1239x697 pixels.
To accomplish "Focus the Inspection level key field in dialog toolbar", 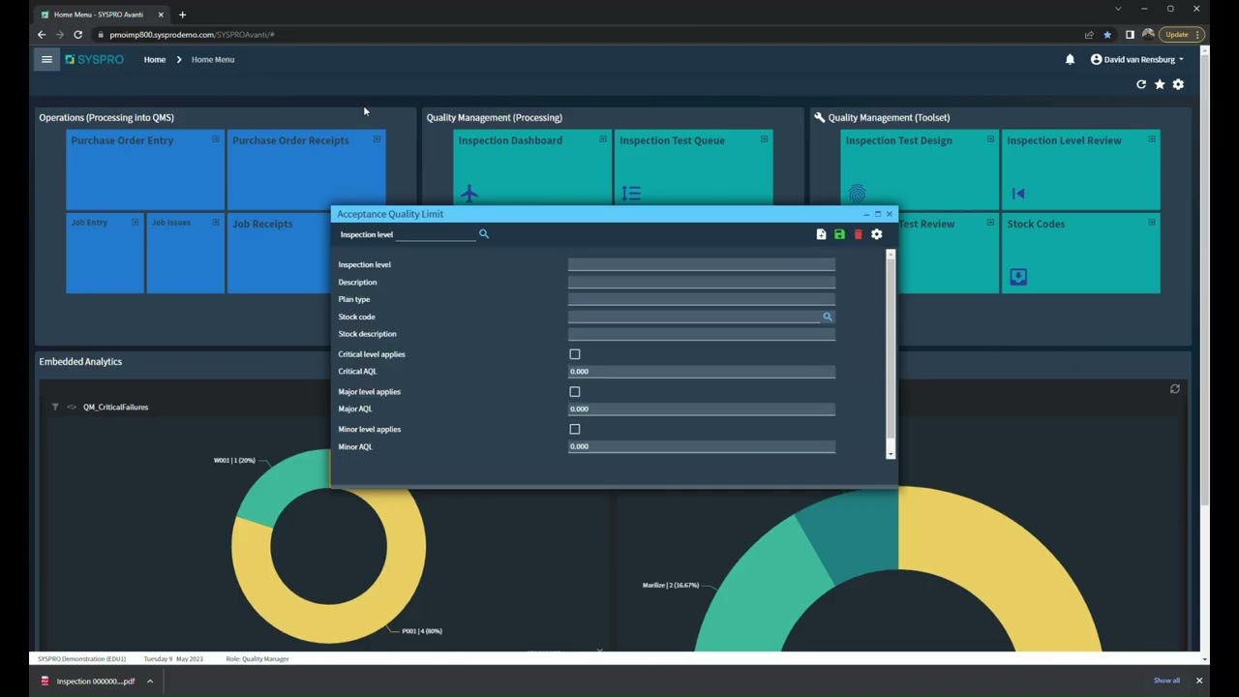I will pyautogui.click(x=436, y=234).
